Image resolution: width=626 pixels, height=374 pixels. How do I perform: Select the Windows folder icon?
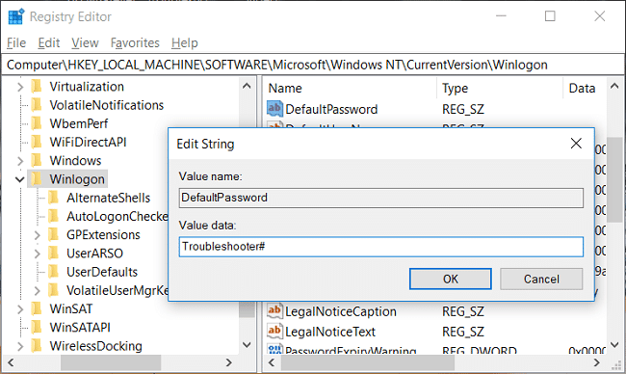pos(37,160)
